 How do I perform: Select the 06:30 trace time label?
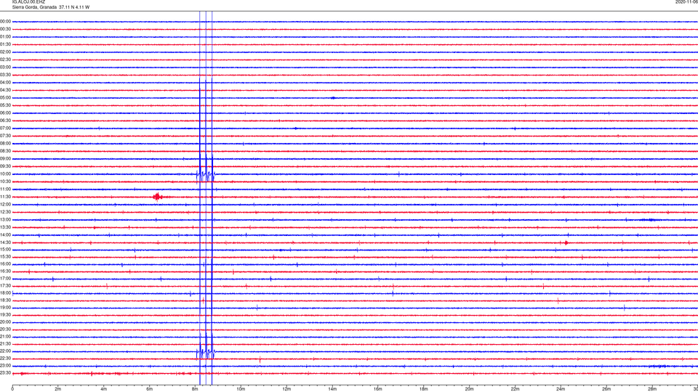click(x=5, y=121)
